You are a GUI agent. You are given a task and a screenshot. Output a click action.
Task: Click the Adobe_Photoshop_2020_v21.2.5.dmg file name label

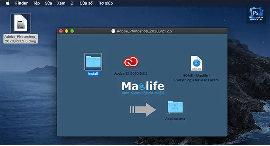point(20,39)
